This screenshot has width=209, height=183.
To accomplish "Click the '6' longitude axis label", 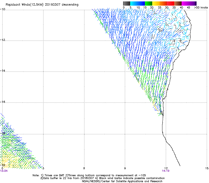I will tap(84, 168).
